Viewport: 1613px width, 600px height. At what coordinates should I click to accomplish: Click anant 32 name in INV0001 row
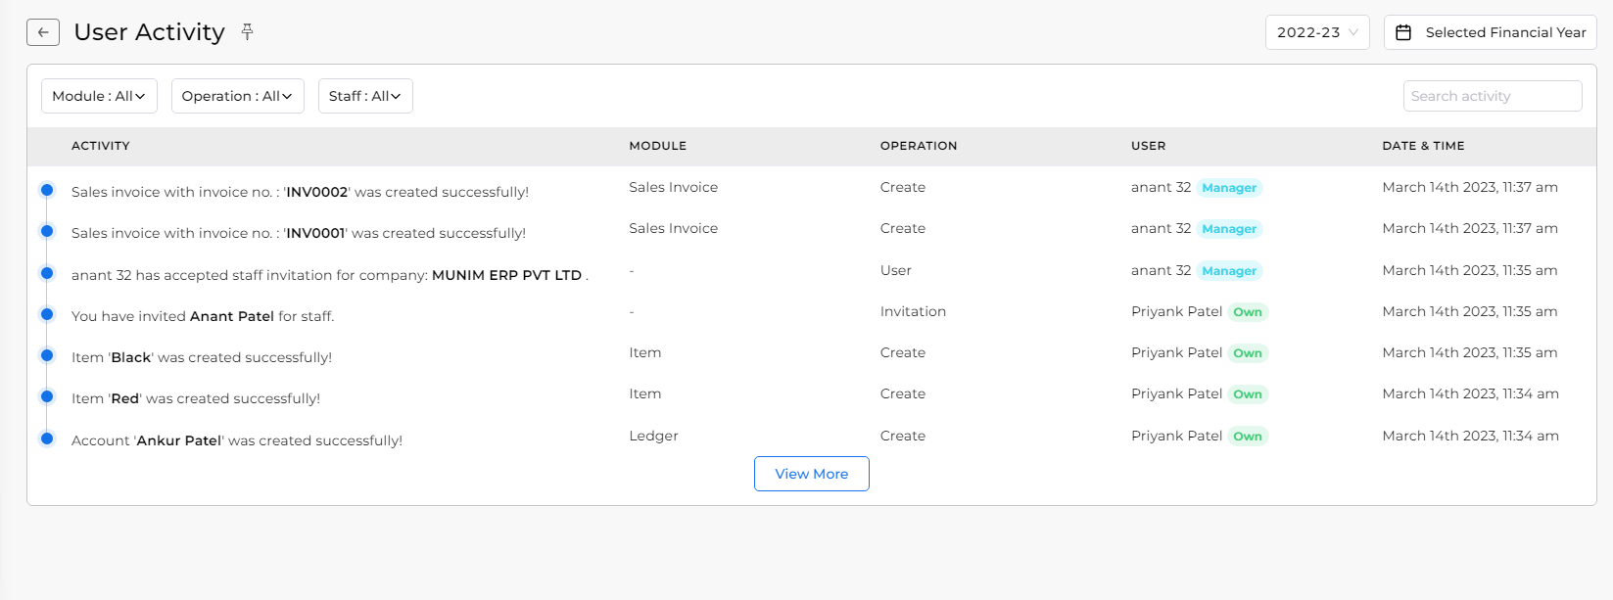click(1161, 228)
